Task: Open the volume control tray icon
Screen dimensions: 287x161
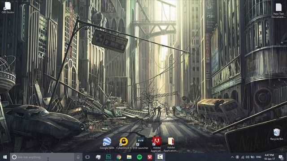Action: [248, 157]
